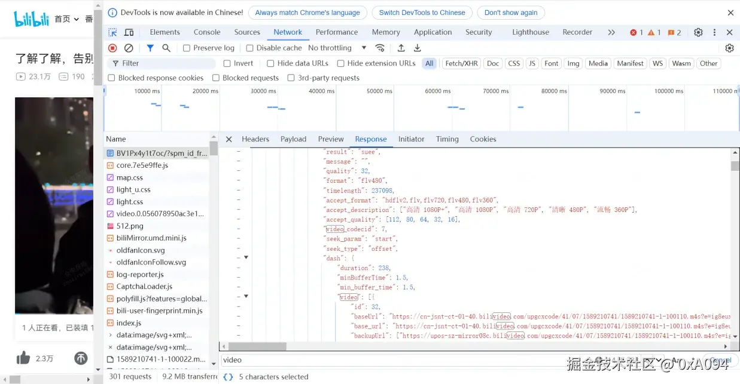740x384 pixels.
Task: Check Blocked requests checkbox
Action: [x=215, y=78]
